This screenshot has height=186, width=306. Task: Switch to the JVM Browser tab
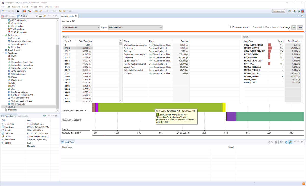pyautogui.click(x=8, y=16)
